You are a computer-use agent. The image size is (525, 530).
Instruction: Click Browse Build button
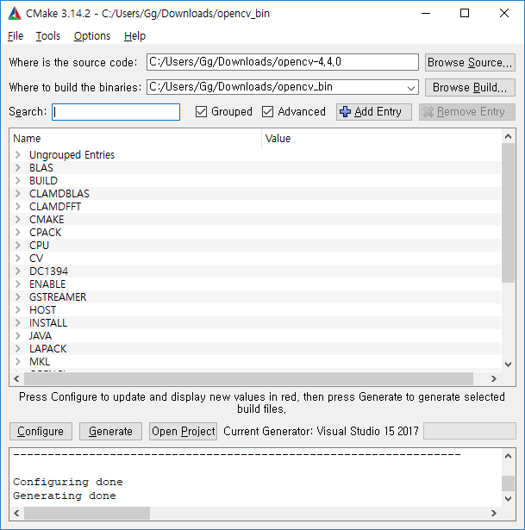tap(470, 88)
